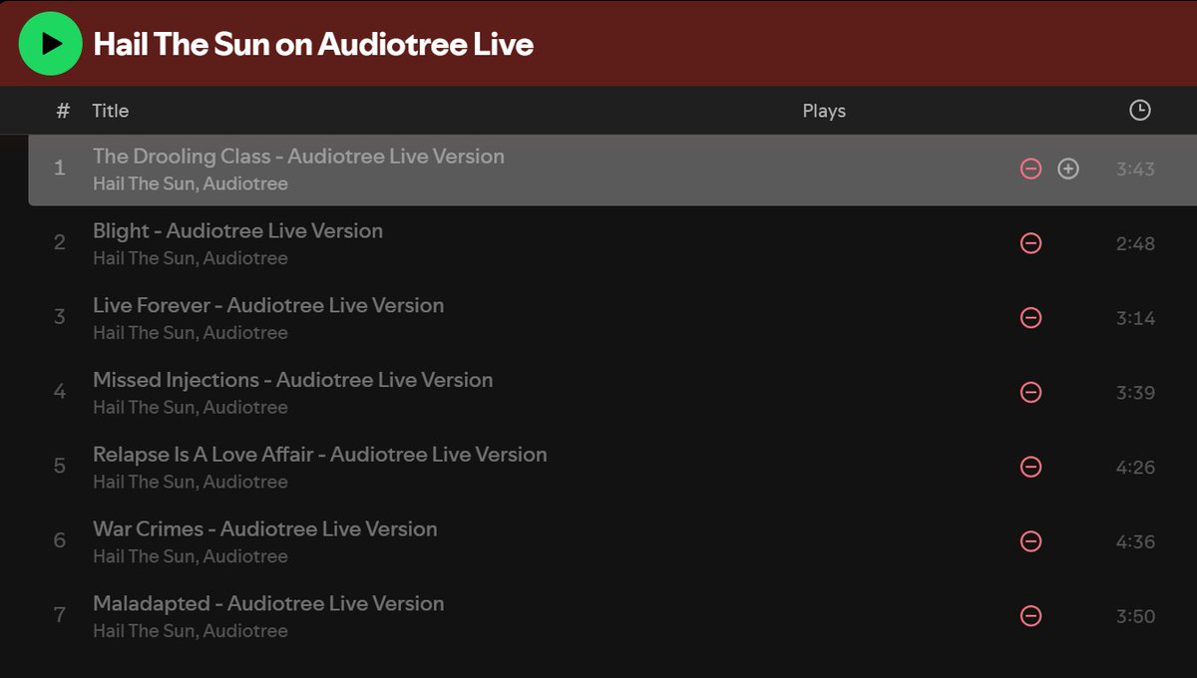Click track number 5
Viewport: 1197px width, 678px height.
tap(59, 466)
